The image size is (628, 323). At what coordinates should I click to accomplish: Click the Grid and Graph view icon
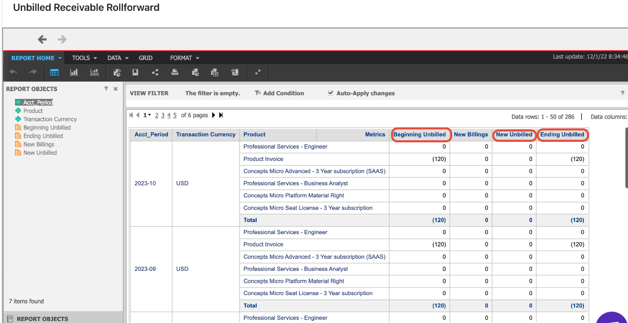[94, 72]
